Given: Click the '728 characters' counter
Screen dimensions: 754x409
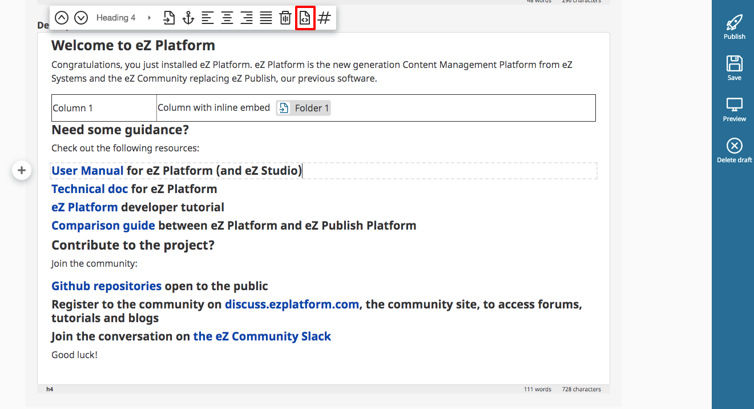Looking at the screenshot, I should click(x=581, y=389).
